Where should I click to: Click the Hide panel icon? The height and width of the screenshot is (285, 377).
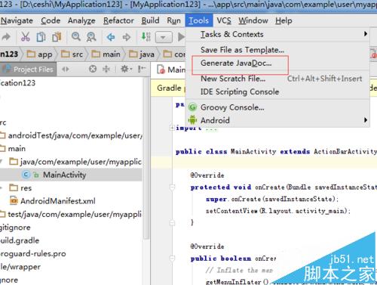tap(142, 69)
